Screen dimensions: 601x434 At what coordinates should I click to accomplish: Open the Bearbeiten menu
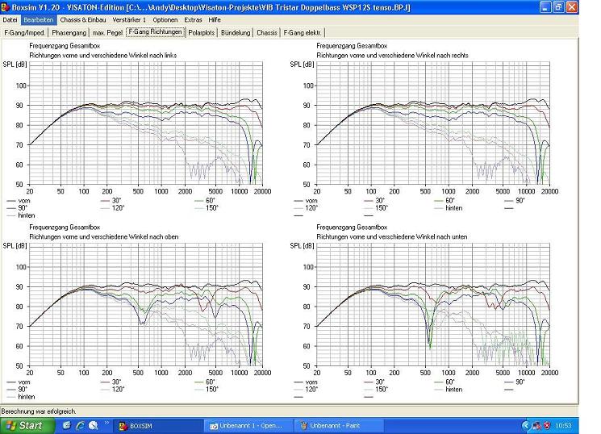click(38, 19)
